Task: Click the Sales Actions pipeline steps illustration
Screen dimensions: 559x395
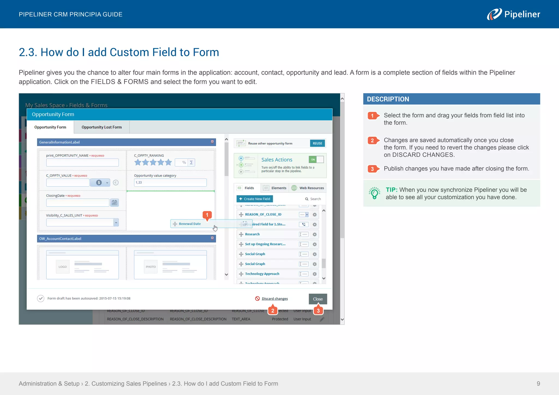Action: [x=246, y=165]
